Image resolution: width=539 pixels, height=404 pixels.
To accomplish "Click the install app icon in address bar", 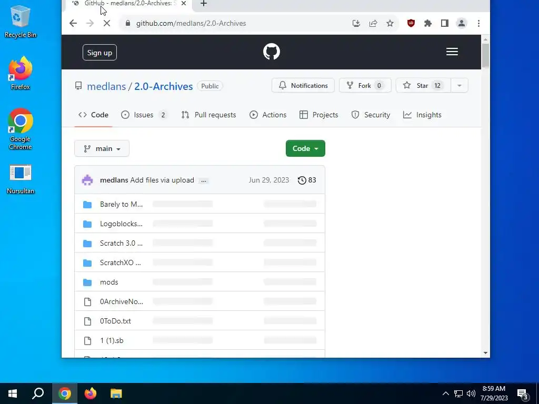I will (x=356, y=23).
